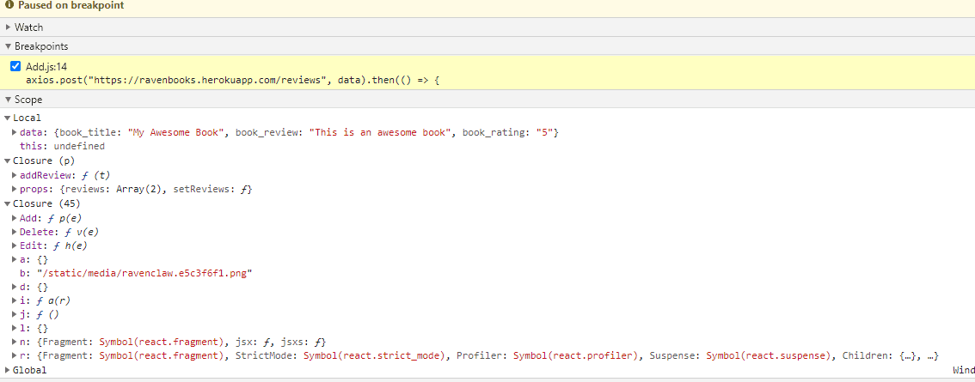Screen dimensions: 975x382
Task: Collapse the Local scope group
Action: [x=8, y=118]
